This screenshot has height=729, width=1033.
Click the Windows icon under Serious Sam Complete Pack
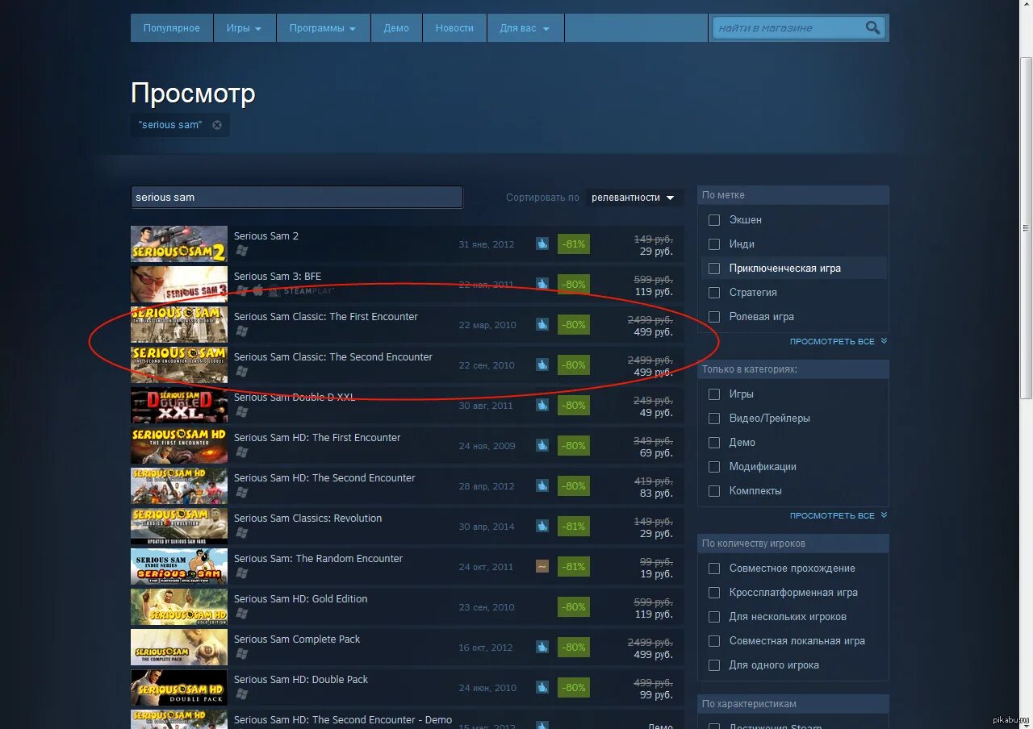pyautogui.click(x=241, y=654)
